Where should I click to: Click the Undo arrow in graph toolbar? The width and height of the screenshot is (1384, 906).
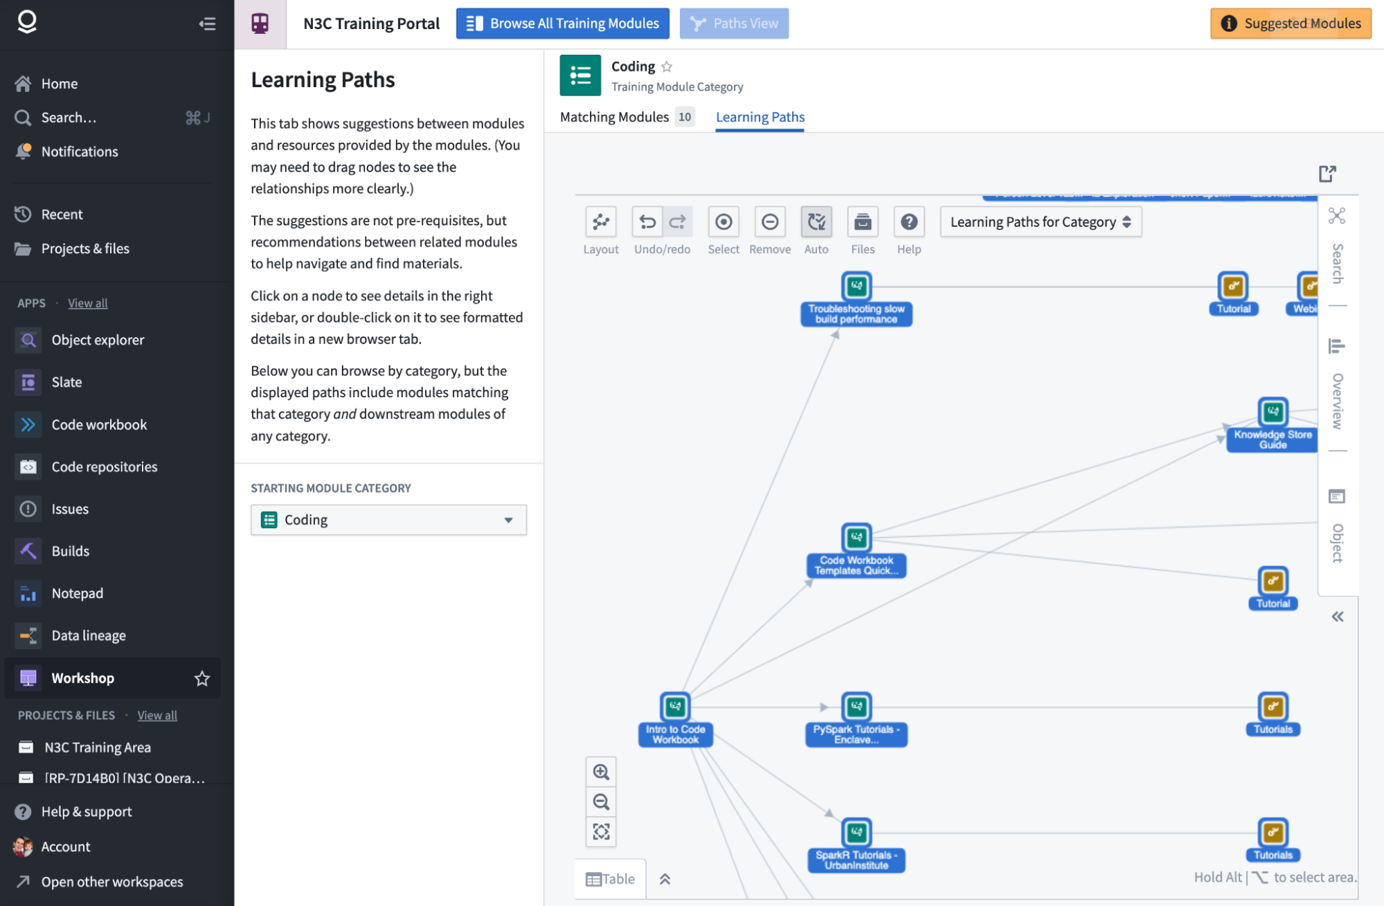tap(647, 222)
